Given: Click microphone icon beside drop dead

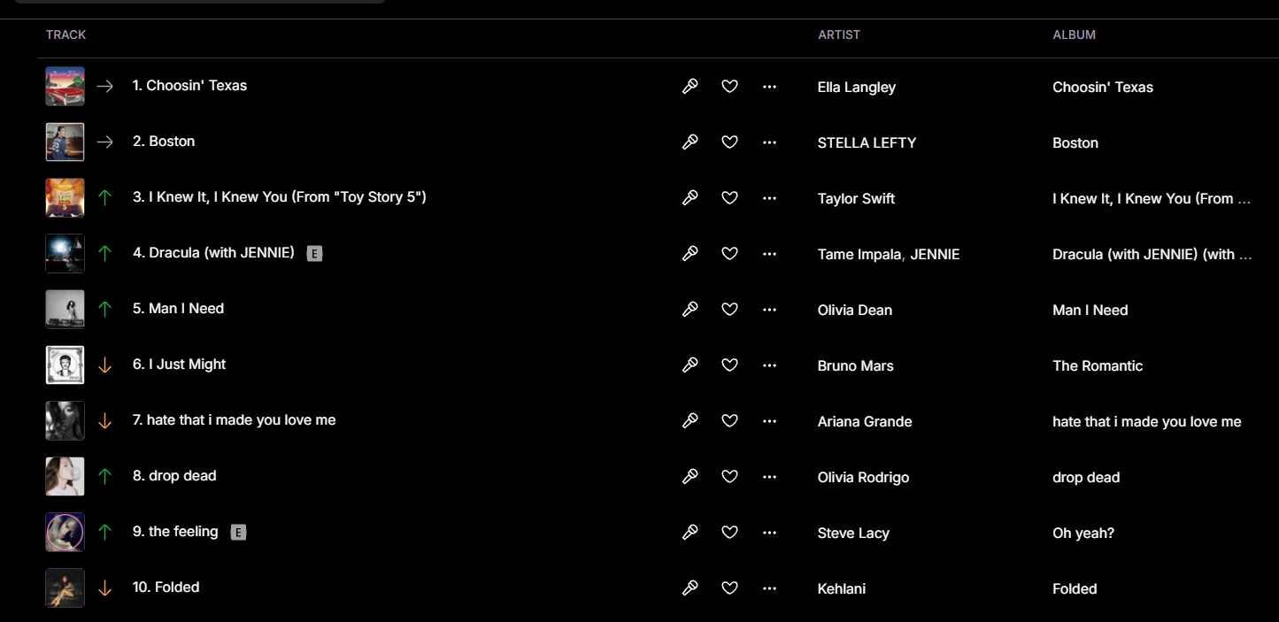Looking at the screenshot, I should [x=690, y=476].
